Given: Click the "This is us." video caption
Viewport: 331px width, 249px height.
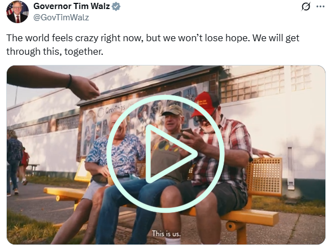Looking at the screenshot, I should (166, 234).
